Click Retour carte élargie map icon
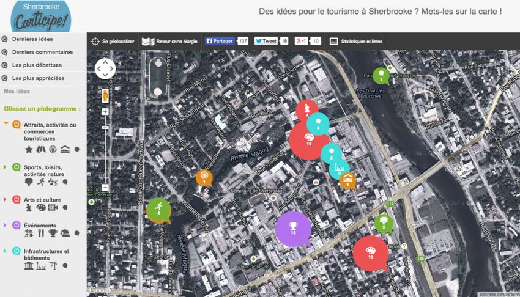Image resolution: width=520 pixels, height=297 pixels. point(147,41)
